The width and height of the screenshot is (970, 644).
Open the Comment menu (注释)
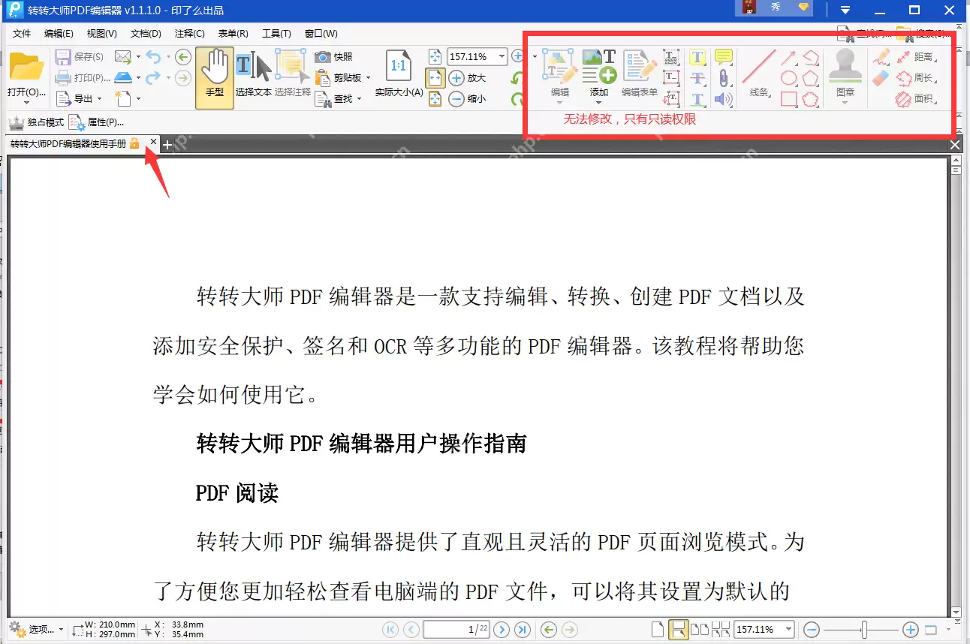point(189,33)
